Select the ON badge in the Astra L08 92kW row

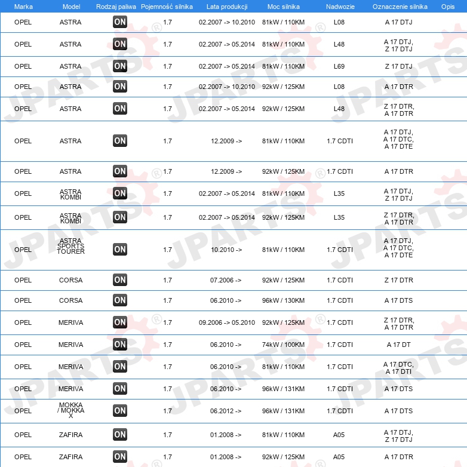[x=120, y=87]
